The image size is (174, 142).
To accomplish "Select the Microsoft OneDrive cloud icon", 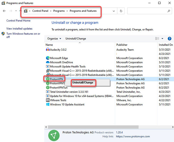I will [x=48, y=62].
